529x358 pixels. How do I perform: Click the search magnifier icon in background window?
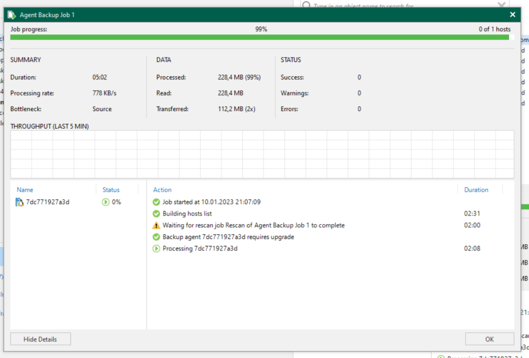[306, 4]
